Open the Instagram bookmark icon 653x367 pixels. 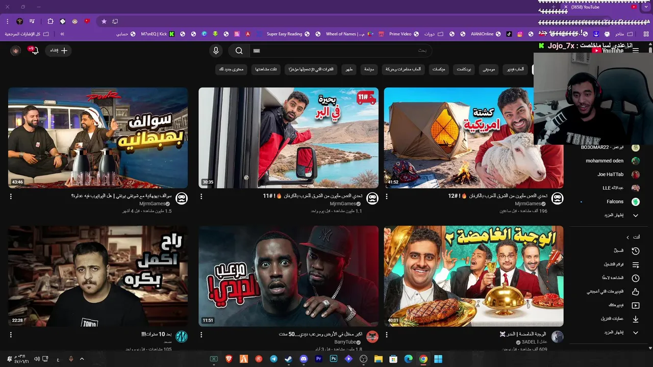point(520,34)
